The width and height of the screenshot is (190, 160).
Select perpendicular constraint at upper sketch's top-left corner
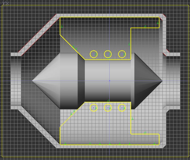pyautogui.click(x=62, y=26)
